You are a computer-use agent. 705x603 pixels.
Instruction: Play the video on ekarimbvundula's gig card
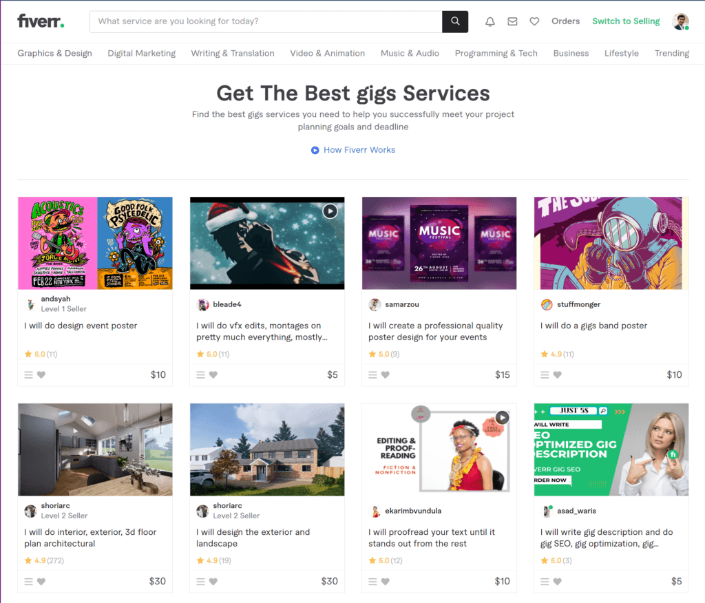click(x=502, y=417)
